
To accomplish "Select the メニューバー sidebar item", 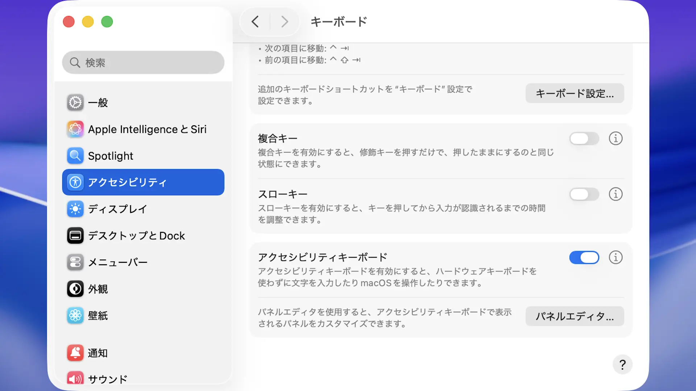I will [x=117, y=262].
